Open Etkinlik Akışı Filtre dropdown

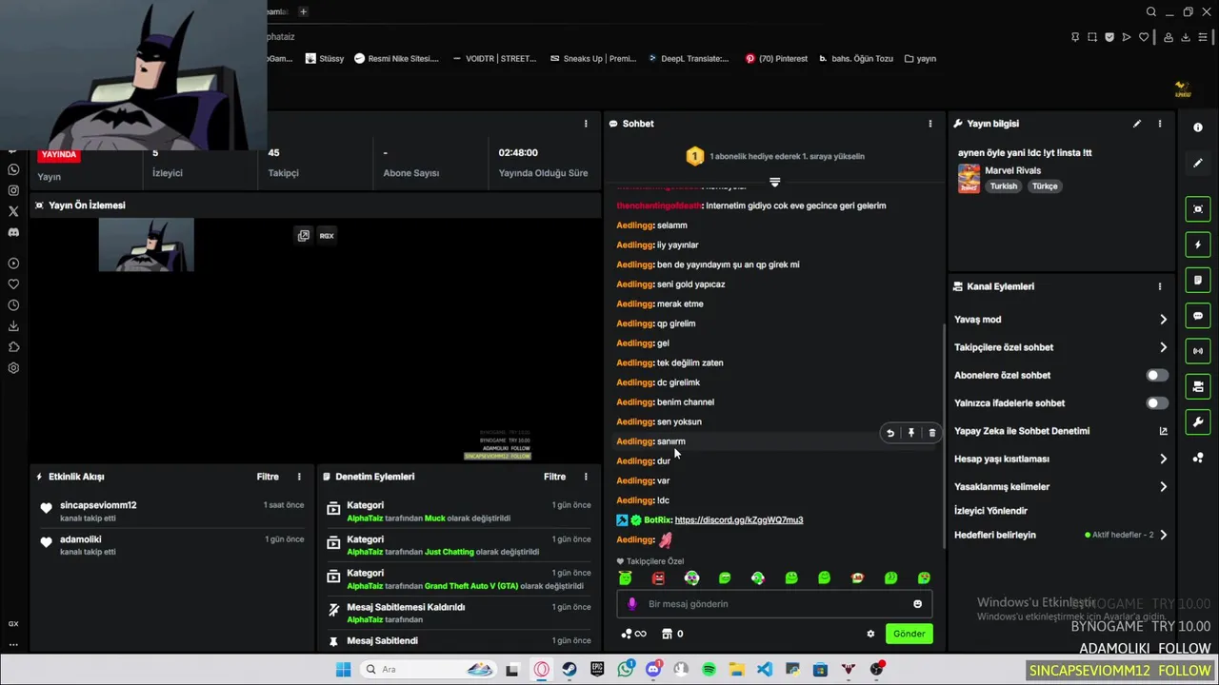[x=268, y=477]
